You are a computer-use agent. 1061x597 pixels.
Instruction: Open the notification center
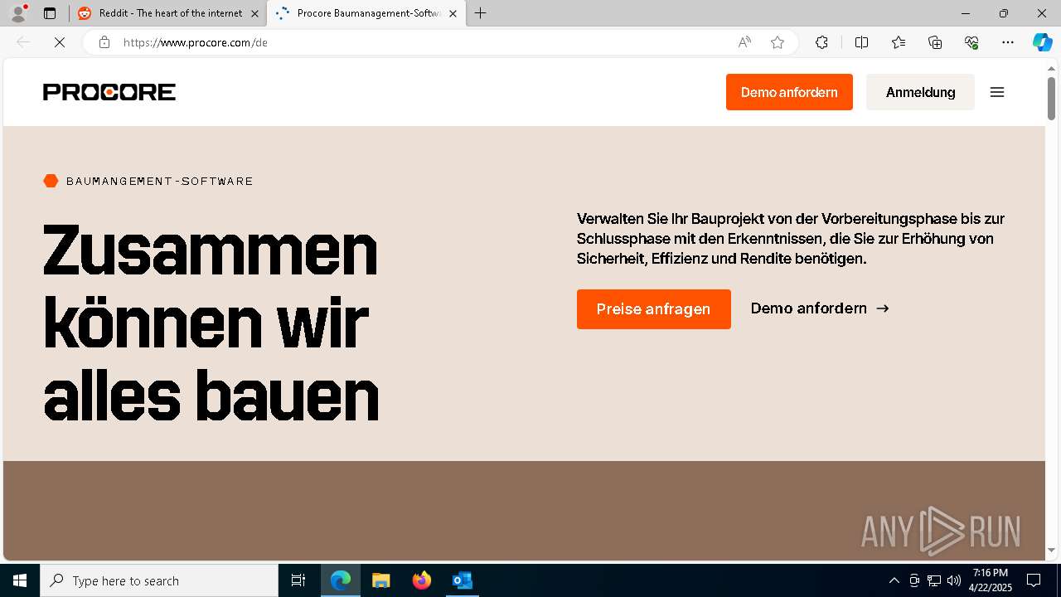click(1034, 580)
